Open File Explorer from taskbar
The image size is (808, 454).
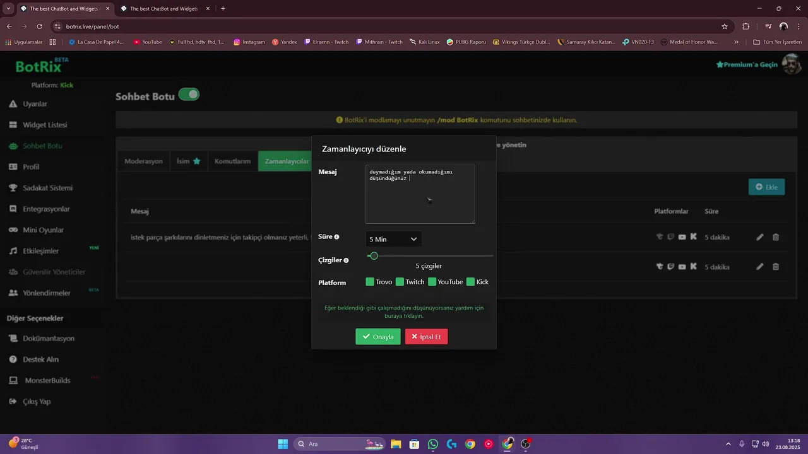[x=396, y=444]
